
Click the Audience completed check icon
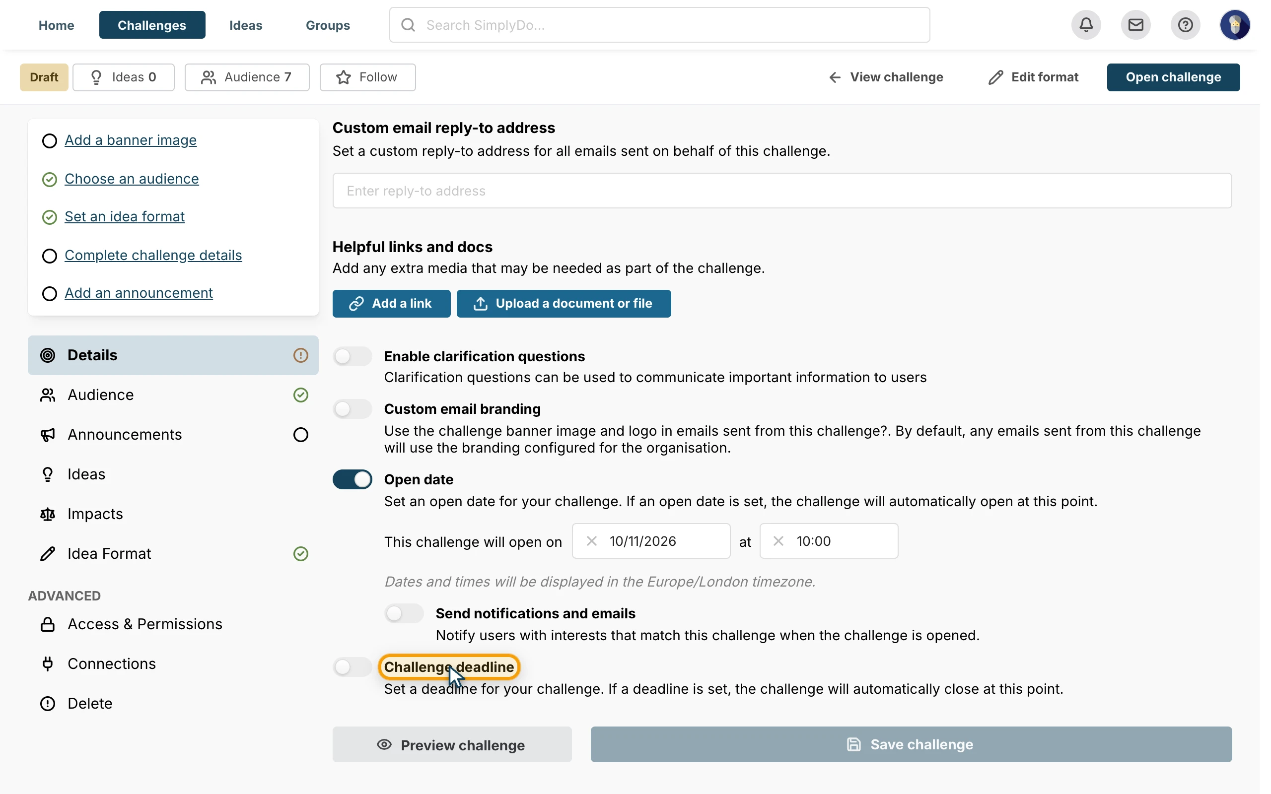coord(300,395)
